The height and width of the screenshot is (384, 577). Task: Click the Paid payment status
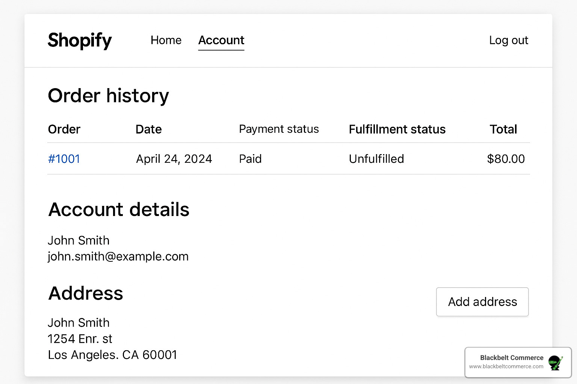coord(250,159)
